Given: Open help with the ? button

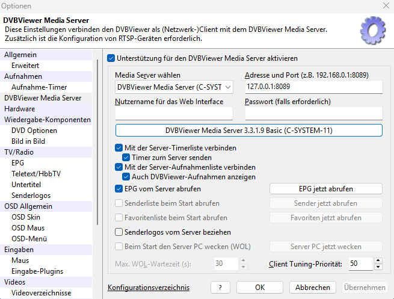Looking at the screenshot, I should click(220, 288).
